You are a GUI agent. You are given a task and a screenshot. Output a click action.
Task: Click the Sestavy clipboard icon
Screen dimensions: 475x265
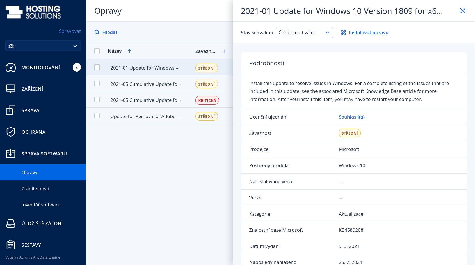point(11,245)
